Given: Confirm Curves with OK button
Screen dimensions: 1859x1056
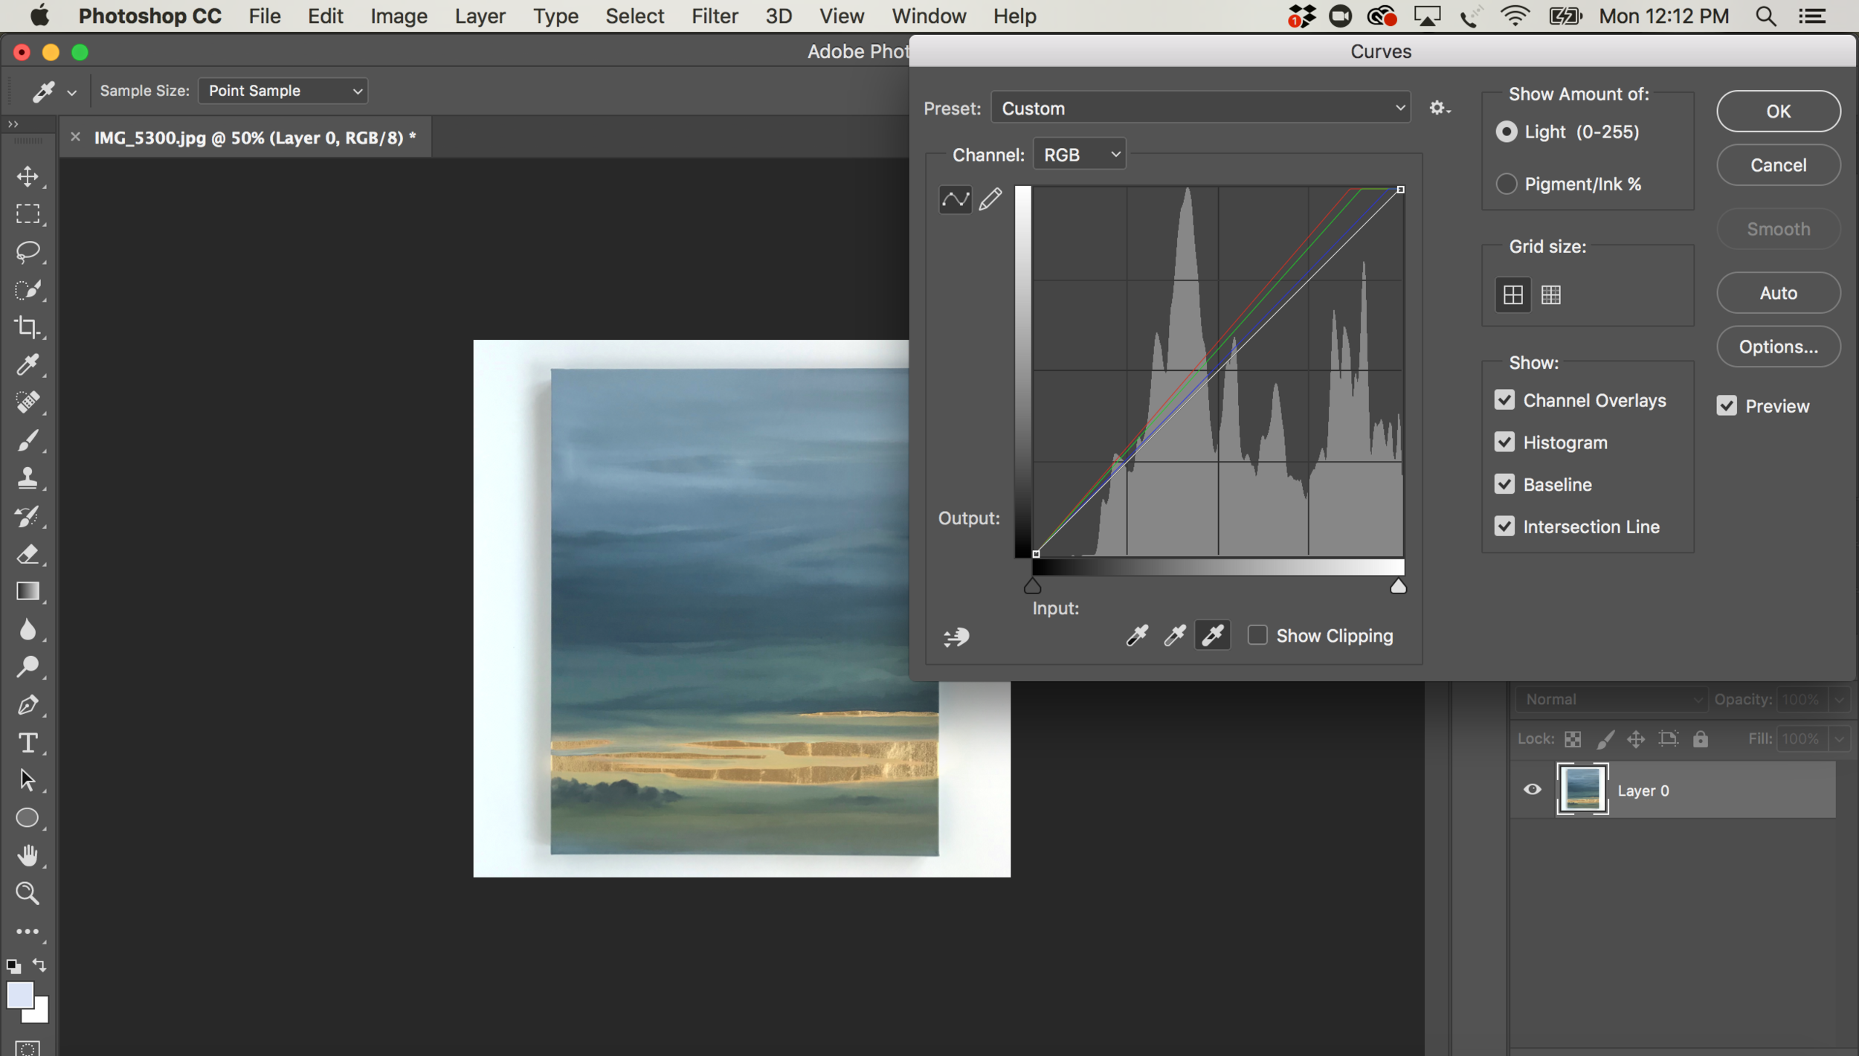Looking at the screenshot, I should [x=1778, y=112].
